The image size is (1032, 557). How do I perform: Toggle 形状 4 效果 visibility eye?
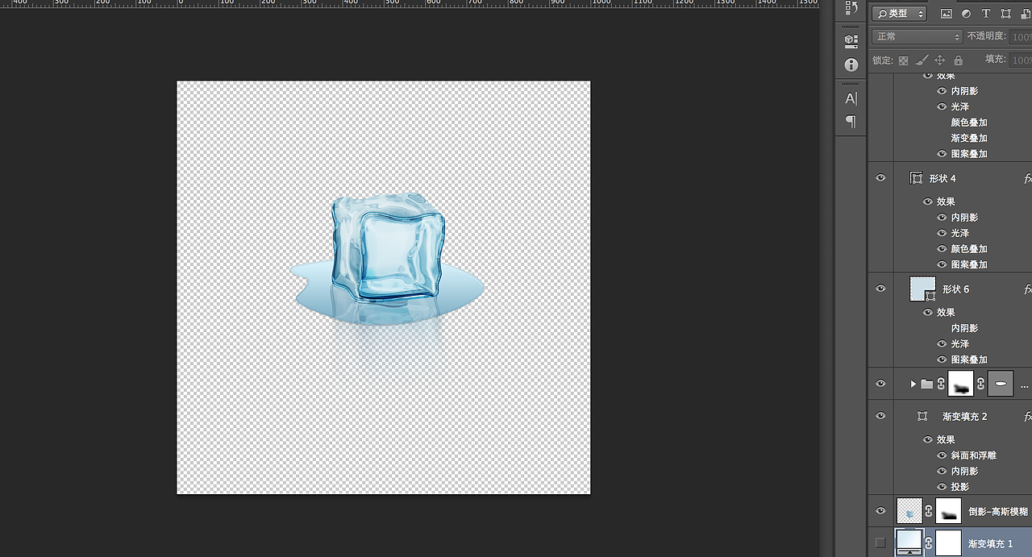(928, 202)
